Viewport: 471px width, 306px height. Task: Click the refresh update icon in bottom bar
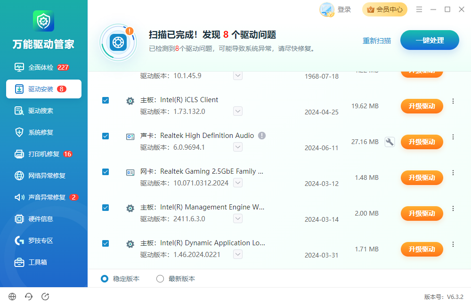[x=45, y=297]
